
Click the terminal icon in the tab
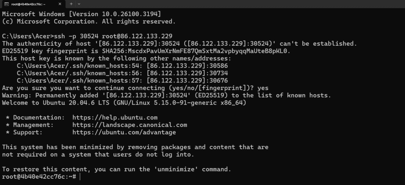coord(6,4)
